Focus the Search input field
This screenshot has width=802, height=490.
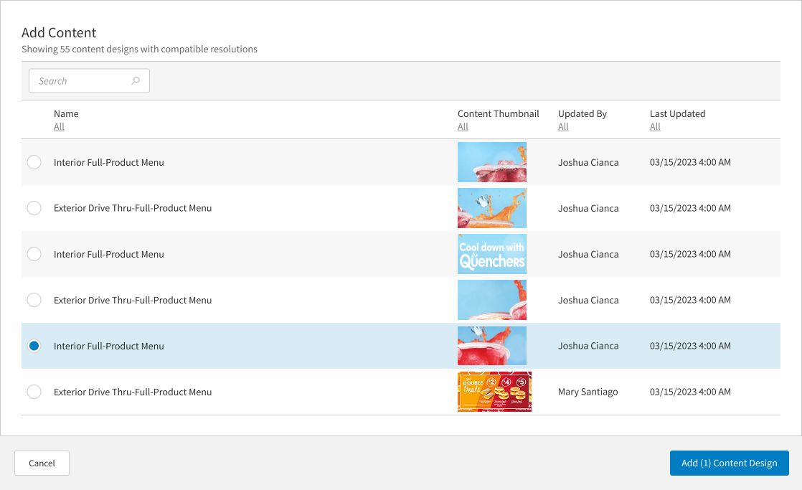click(x=89, y=81)
